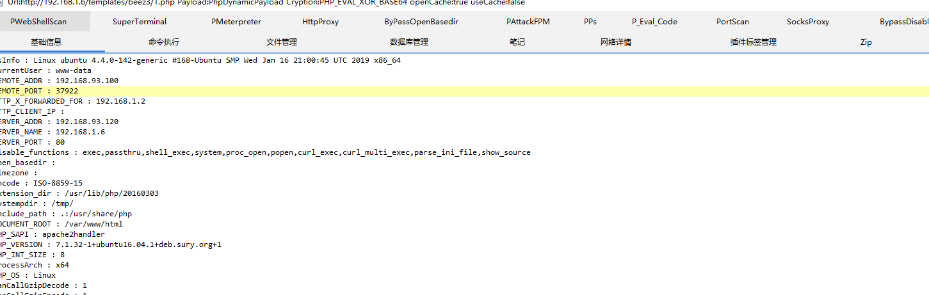The width and height of the screenshot is (929, 295).
Task: Switch to the SuperTerminal tab
Action: [x=140, y=22]
